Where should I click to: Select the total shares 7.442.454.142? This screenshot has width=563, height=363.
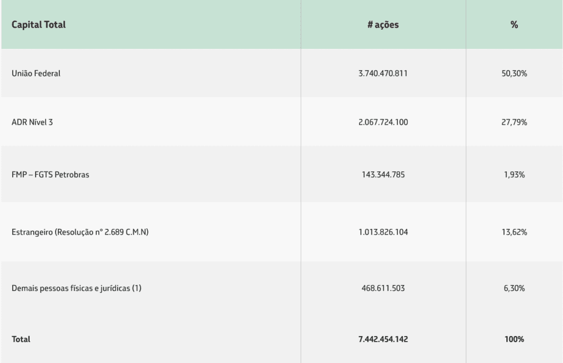383,339
